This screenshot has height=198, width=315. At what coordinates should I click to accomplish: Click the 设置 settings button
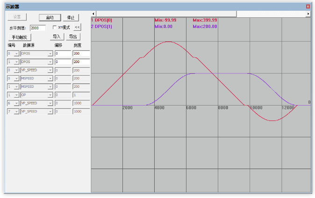17,17
